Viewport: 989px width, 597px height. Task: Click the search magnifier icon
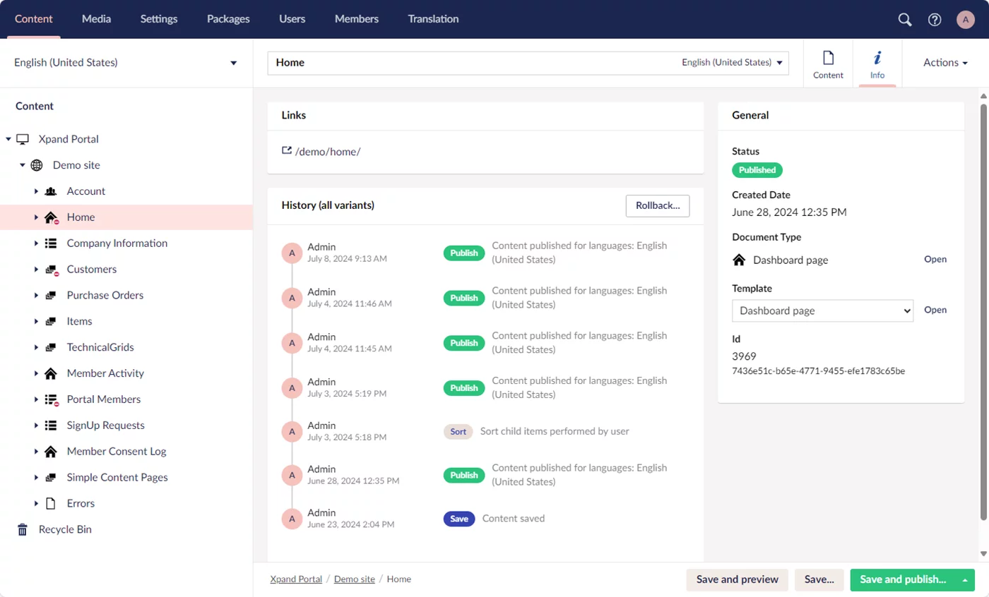tap(904, 20)
